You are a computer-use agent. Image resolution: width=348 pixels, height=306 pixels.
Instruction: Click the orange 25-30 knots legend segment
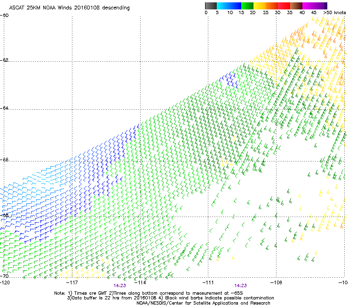(x=272, y=6)
